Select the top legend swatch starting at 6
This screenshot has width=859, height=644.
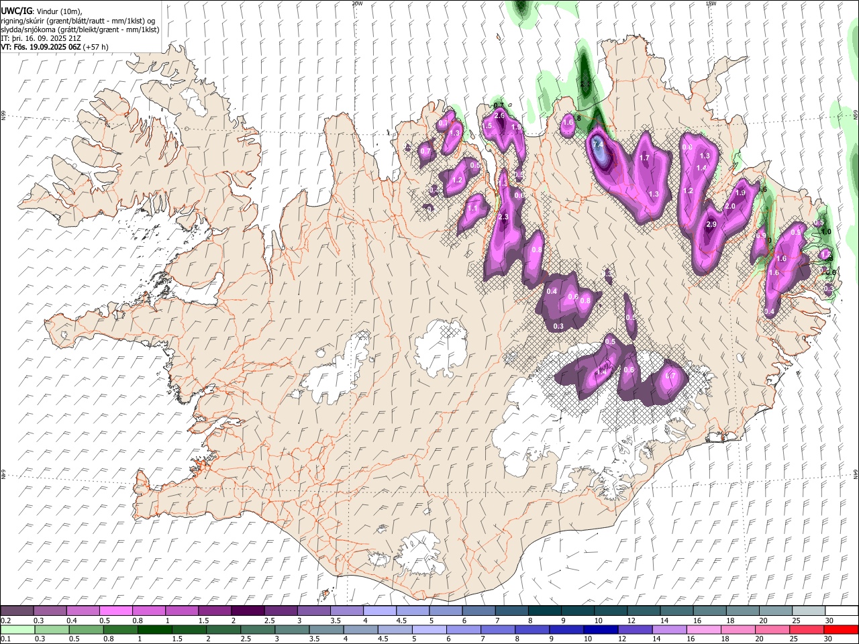(479, 611)
